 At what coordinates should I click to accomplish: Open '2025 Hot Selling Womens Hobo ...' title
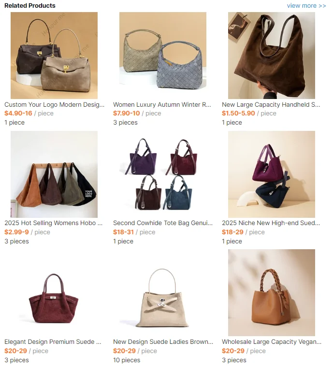click(x=54, y=223)
